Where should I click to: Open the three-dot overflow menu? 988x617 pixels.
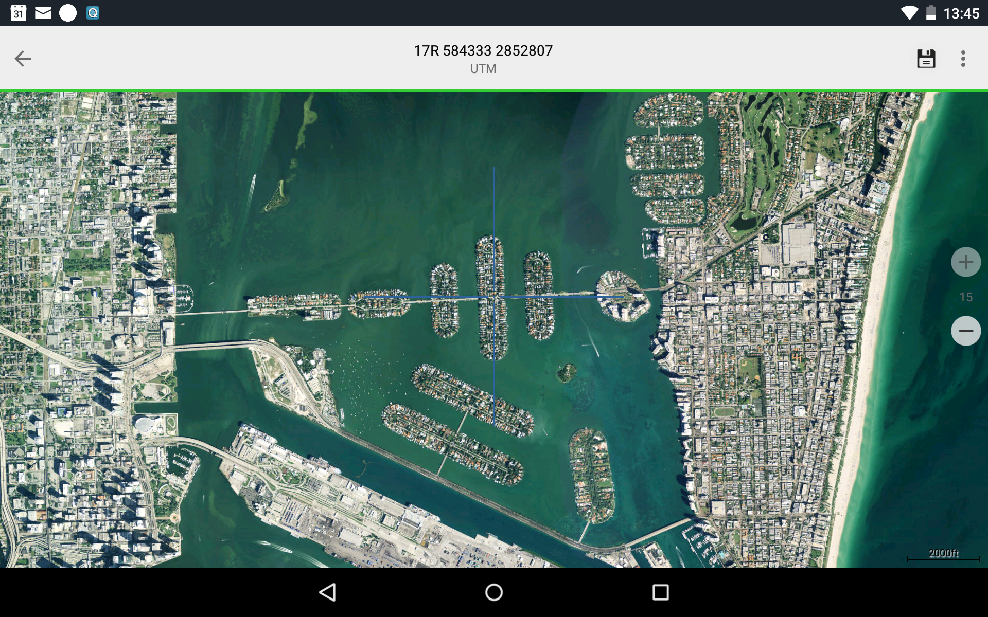tap(963, 59)
